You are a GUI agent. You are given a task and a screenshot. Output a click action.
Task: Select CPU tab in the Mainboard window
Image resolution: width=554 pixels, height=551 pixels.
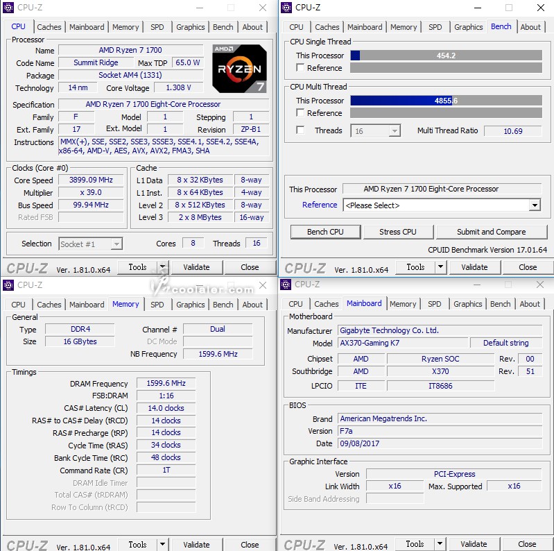[296, 304]
